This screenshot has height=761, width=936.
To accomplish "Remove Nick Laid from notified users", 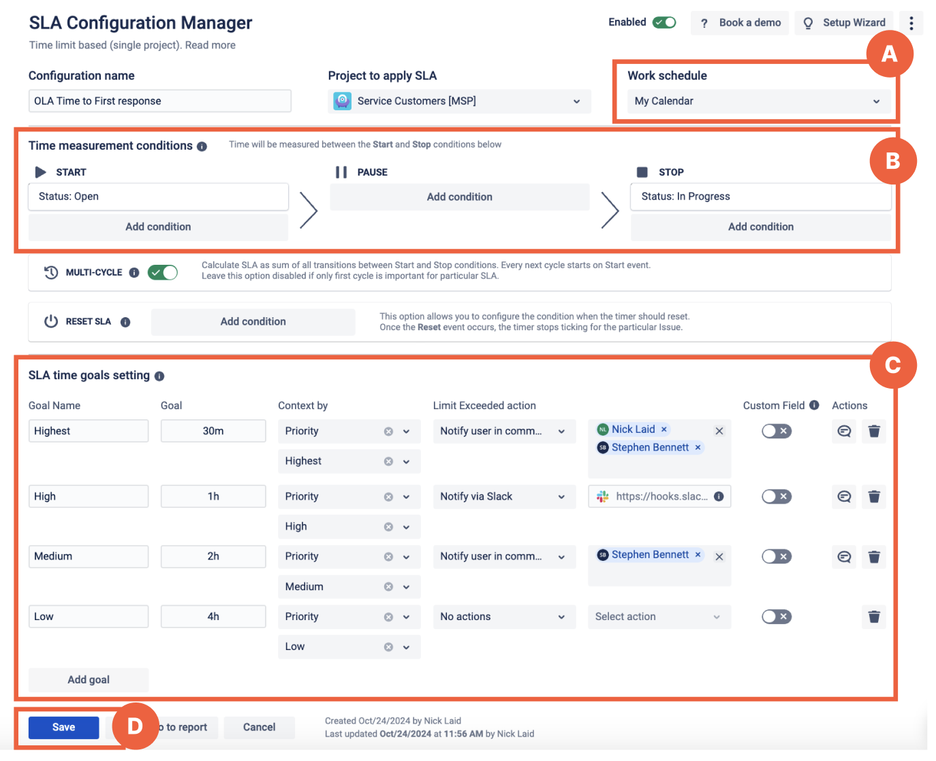I will pos(664,430).
